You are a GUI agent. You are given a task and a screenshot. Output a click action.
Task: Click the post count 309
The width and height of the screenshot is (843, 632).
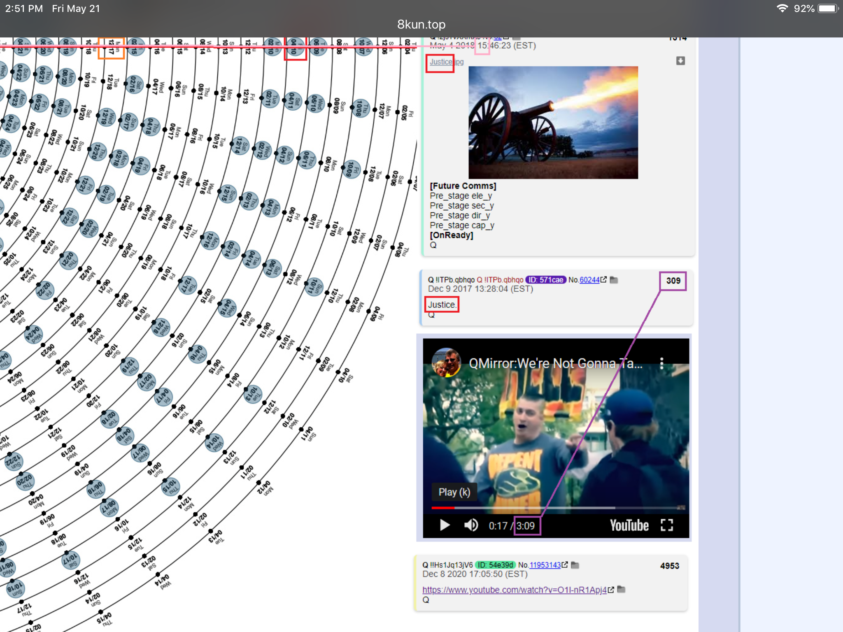tap(673, 281)
